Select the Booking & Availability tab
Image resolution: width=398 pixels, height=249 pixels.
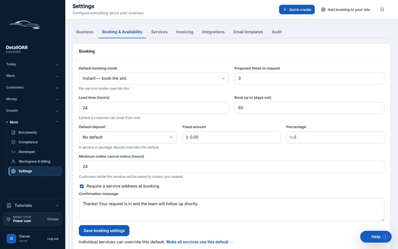122,32
